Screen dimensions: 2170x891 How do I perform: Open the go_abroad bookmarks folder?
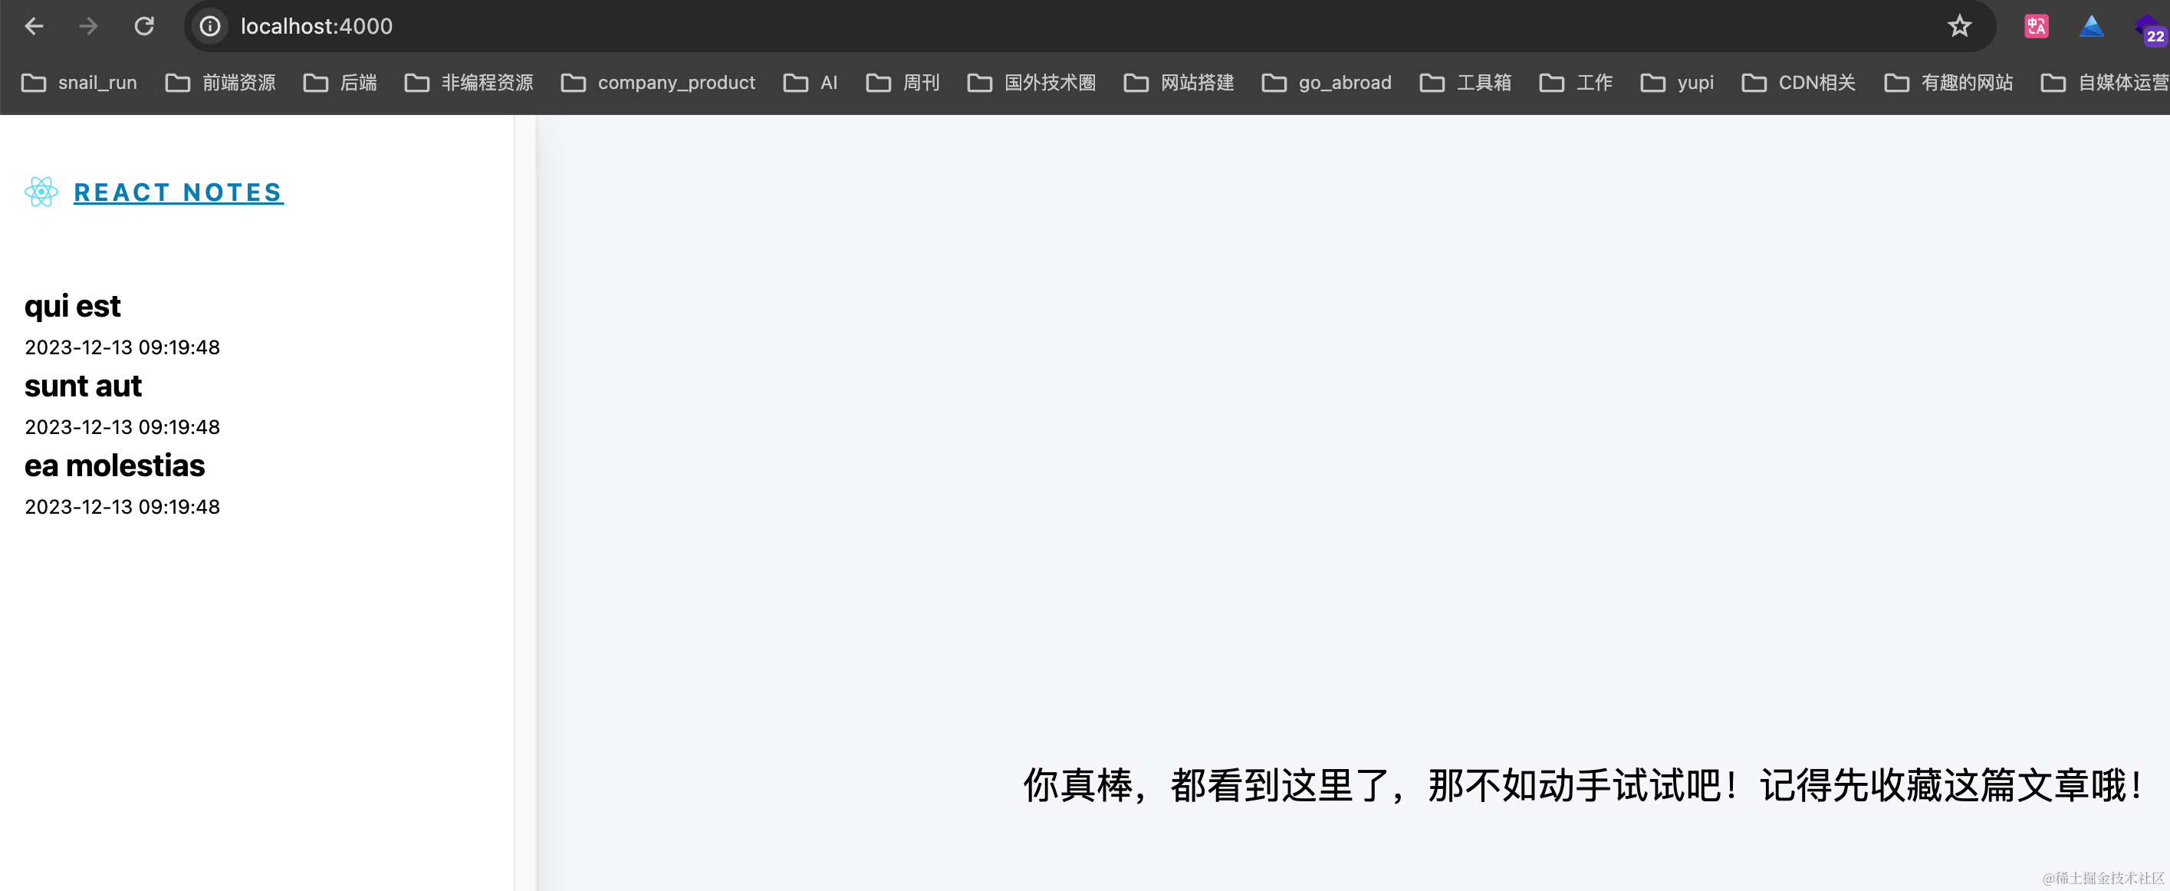[1327, 83]
